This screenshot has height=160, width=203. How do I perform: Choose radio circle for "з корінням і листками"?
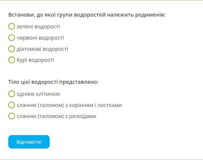(11, 105)
